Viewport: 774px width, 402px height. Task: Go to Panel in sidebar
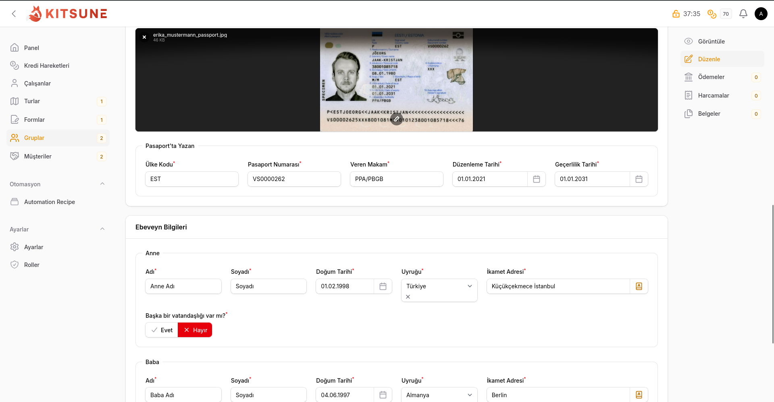pyautogui.click(x=58, y=48)
